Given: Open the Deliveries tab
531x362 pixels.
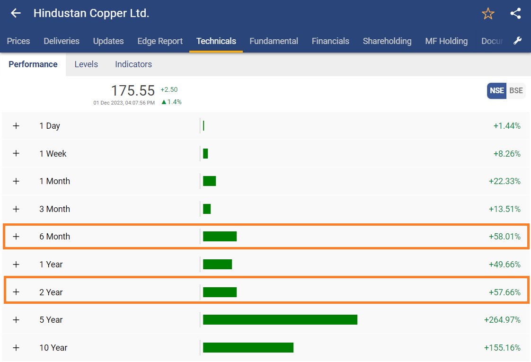Looking at the screenshot, I should (x=62, y=41).
